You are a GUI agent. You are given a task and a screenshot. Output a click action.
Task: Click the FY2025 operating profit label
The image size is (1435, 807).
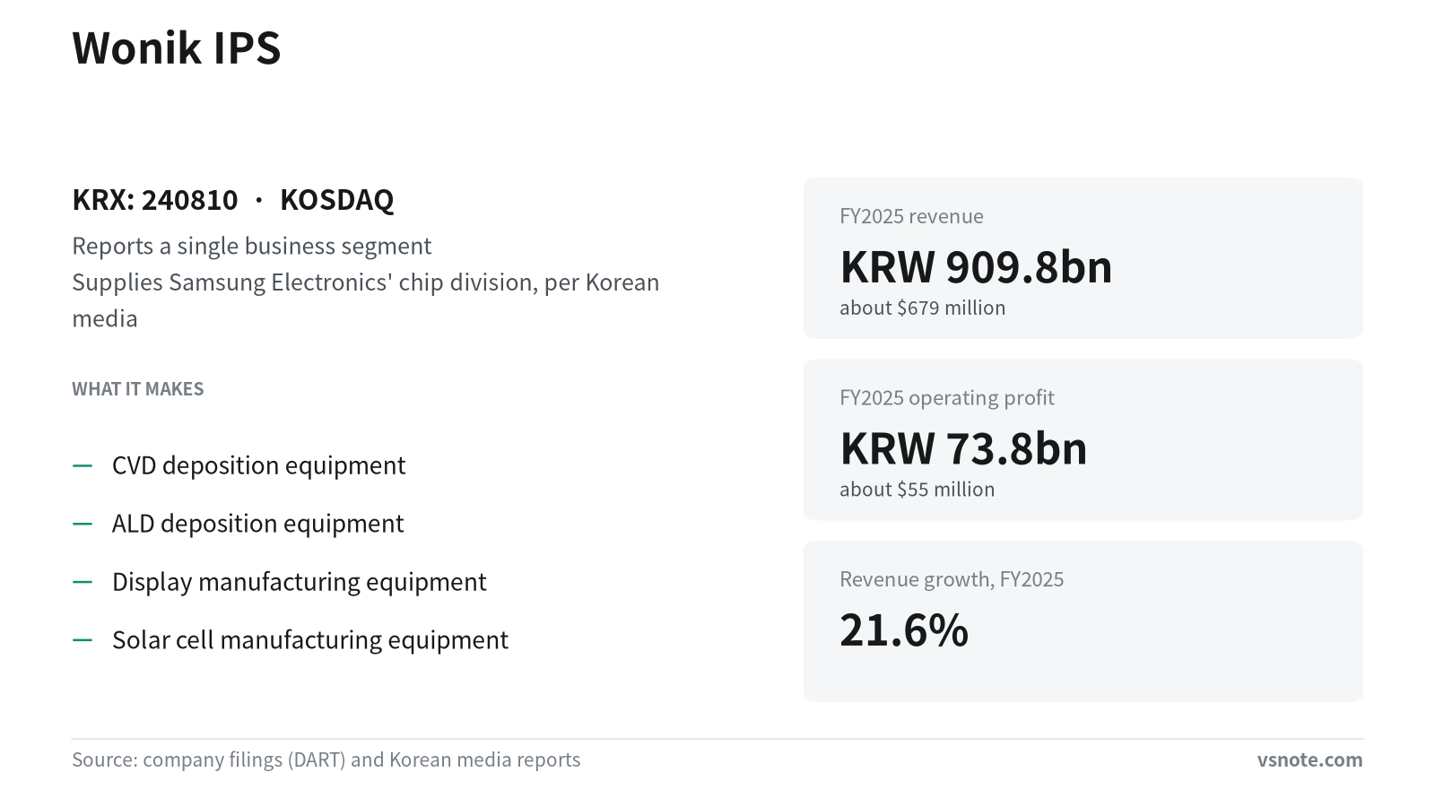946,397
